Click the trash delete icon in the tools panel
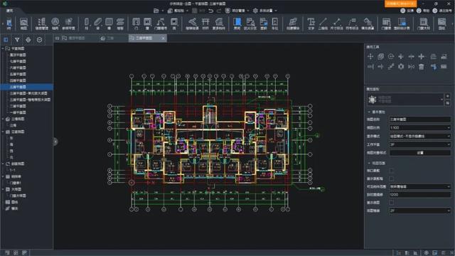 coord(422,67)
